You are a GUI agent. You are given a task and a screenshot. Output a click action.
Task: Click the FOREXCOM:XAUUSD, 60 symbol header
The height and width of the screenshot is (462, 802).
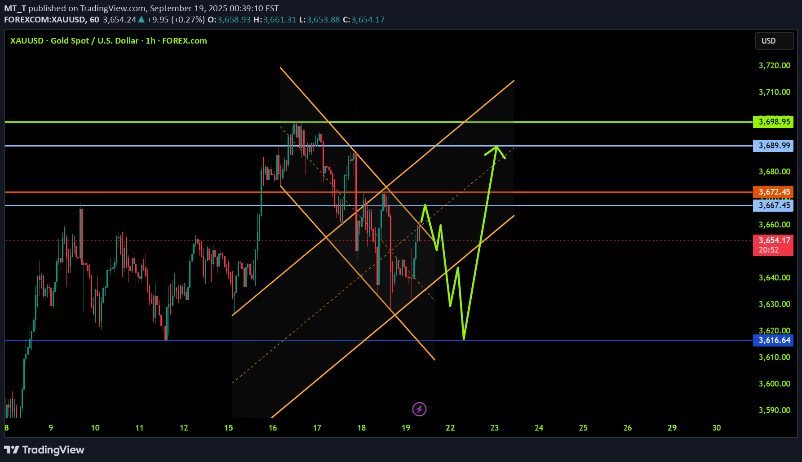51,20
